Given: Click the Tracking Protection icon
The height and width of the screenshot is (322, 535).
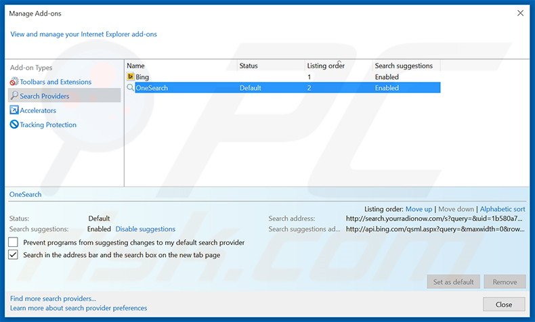Looking at the screenshot, I should [14, 124].
